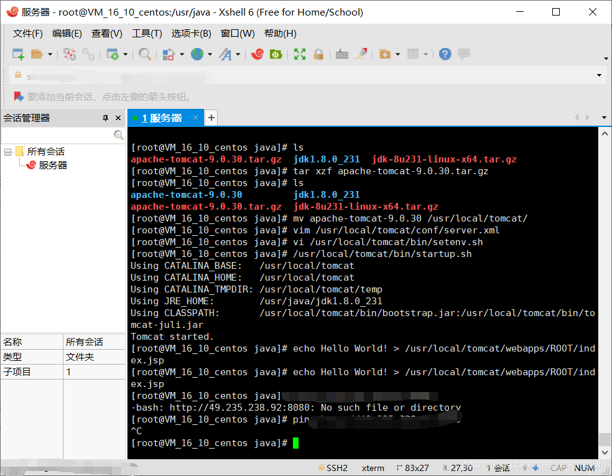
Task: Click the New Session toolbar icon
Action: click(18, 54)
